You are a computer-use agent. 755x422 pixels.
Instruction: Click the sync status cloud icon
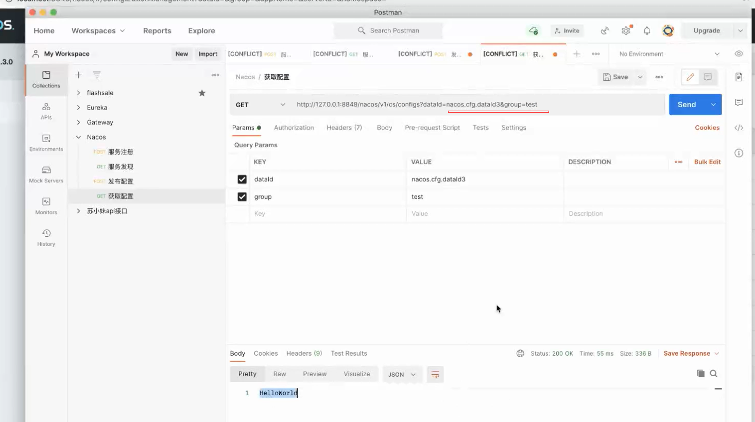[534, 31]
